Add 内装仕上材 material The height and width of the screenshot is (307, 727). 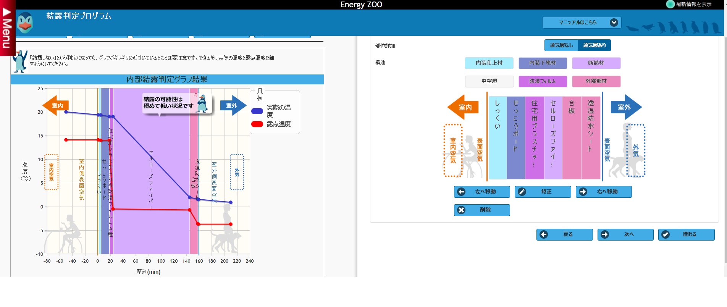pos(489,63)
